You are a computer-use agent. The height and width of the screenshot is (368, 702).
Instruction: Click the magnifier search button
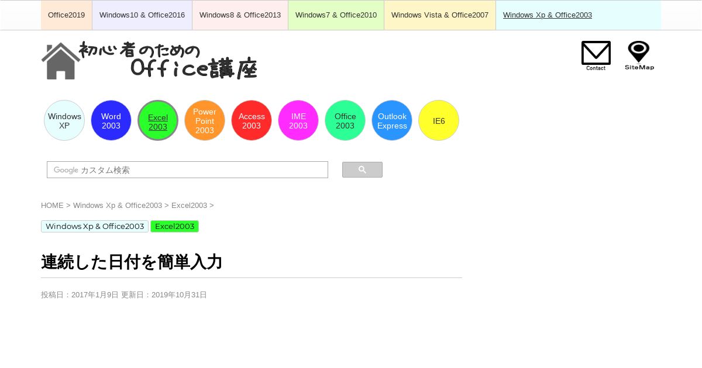coord(362,170)
